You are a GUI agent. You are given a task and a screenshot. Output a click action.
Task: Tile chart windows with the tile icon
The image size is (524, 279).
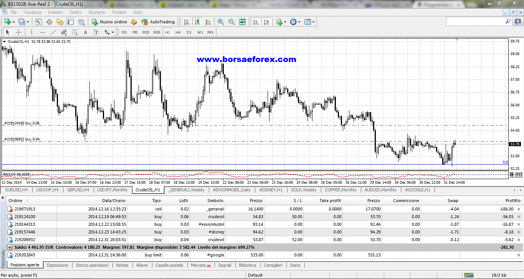pyautogui.click(x=242, y=22)
